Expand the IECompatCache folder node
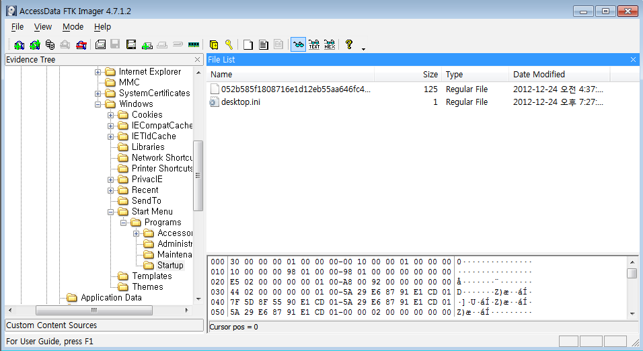Screen dimensions: 643x351 point(110,126)
